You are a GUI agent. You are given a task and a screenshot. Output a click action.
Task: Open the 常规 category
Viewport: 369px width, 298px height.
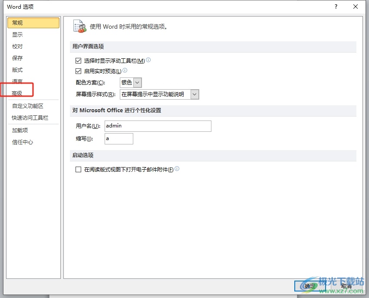[33, 23]
